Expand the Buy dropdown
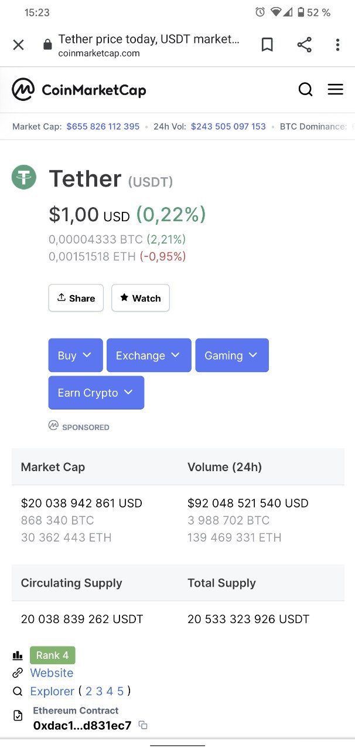355x751 pixels. tap(76, 355)
